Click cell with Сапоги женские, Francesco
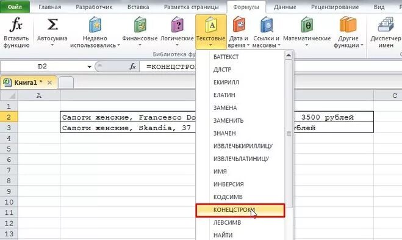Viewport: 402px width, 240px height. pyautogui.click(x=217, y=117)
